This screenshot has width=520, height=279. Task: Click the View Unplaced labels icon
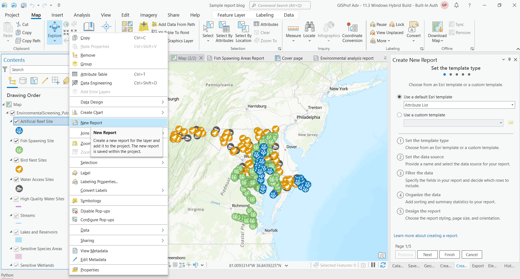373,32
